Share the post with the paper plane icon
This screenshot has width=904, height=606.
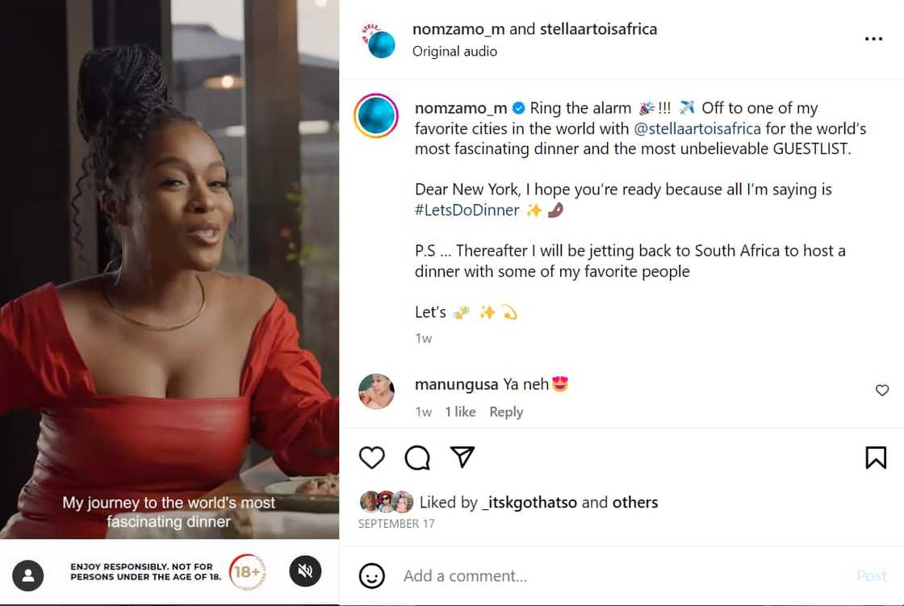pyautogui.click(x=462, y=458)
